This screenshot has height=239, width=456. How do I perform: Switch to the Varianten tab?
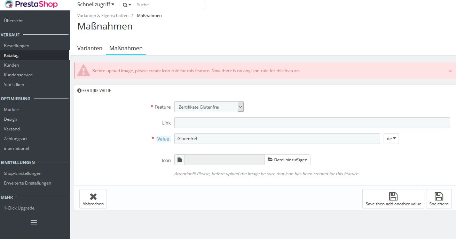click(90, 48)
